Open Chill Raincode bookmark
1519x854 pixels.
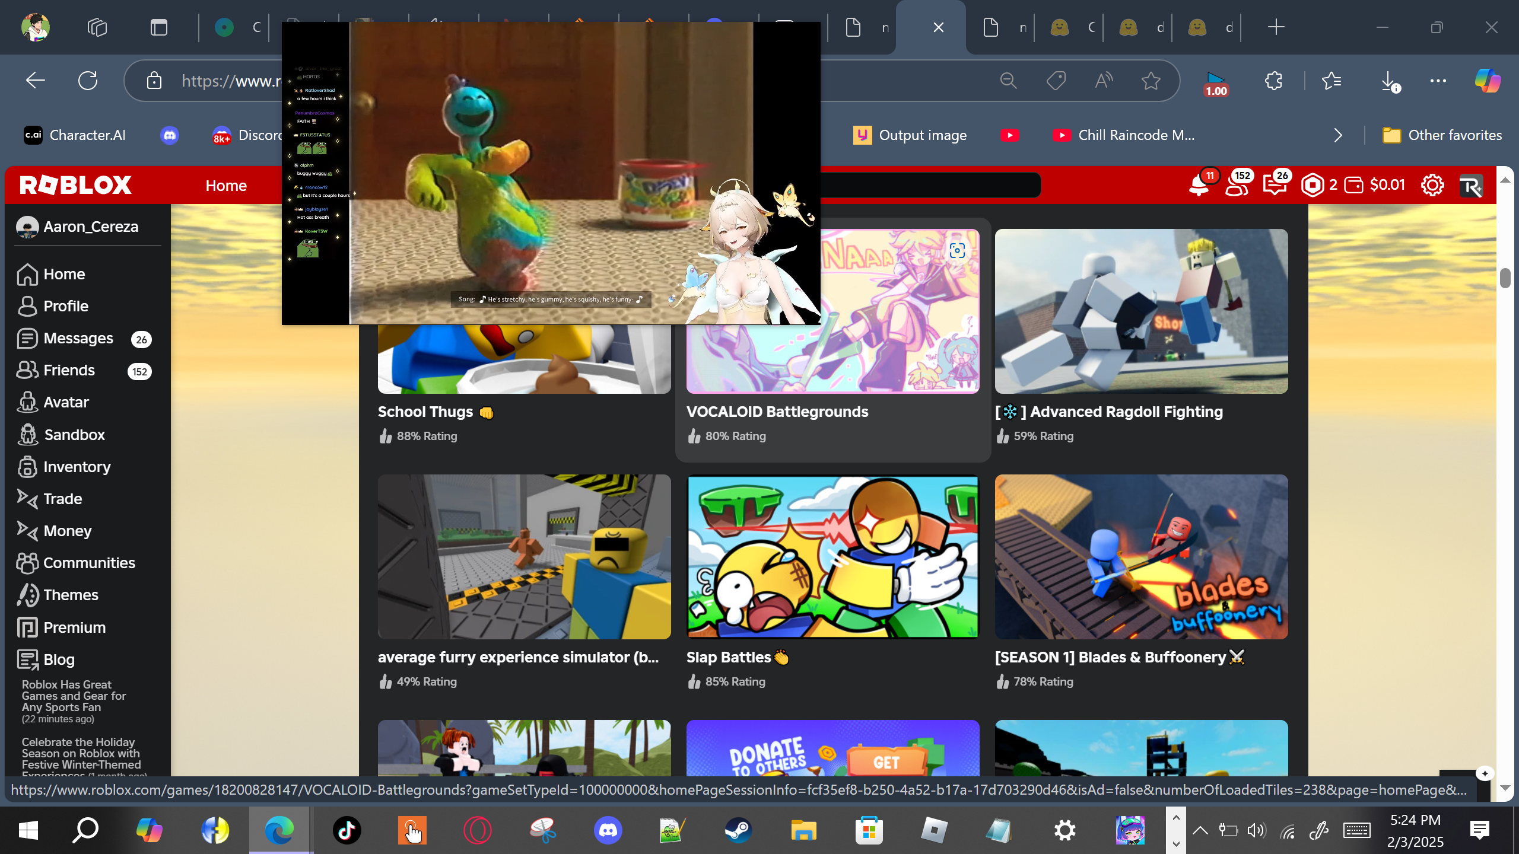tap(1124, 135)
